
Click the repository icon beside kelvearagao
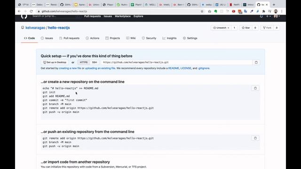tap(23, 28)
